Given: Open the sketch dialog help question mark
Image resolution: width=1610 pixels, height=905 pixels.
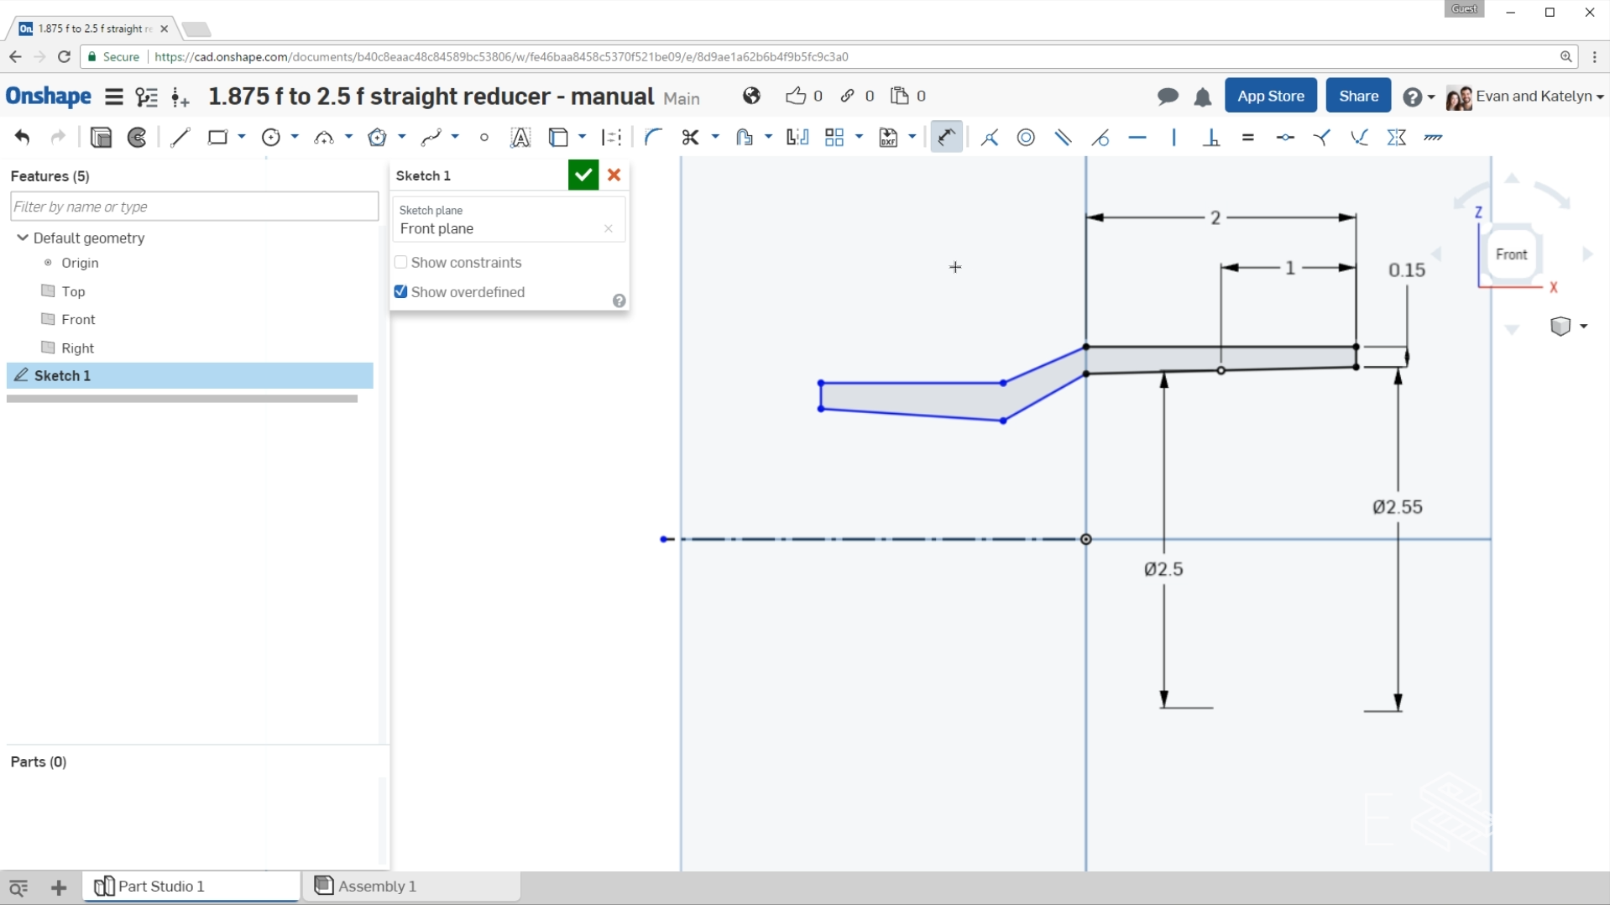Looking at the screenshot, I should 619,301.
